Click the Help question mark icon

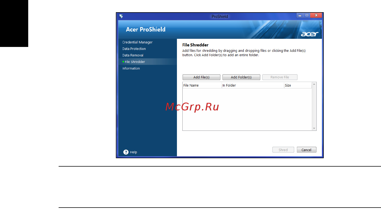[126, 152]
